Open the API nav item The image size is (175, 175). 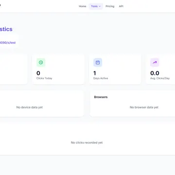pos(121,6)
